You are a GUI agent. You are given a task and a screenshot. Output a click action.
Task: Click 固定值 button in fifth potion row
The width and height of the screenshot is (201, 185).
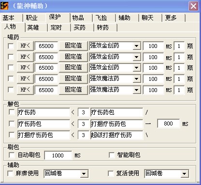point(73,90)
